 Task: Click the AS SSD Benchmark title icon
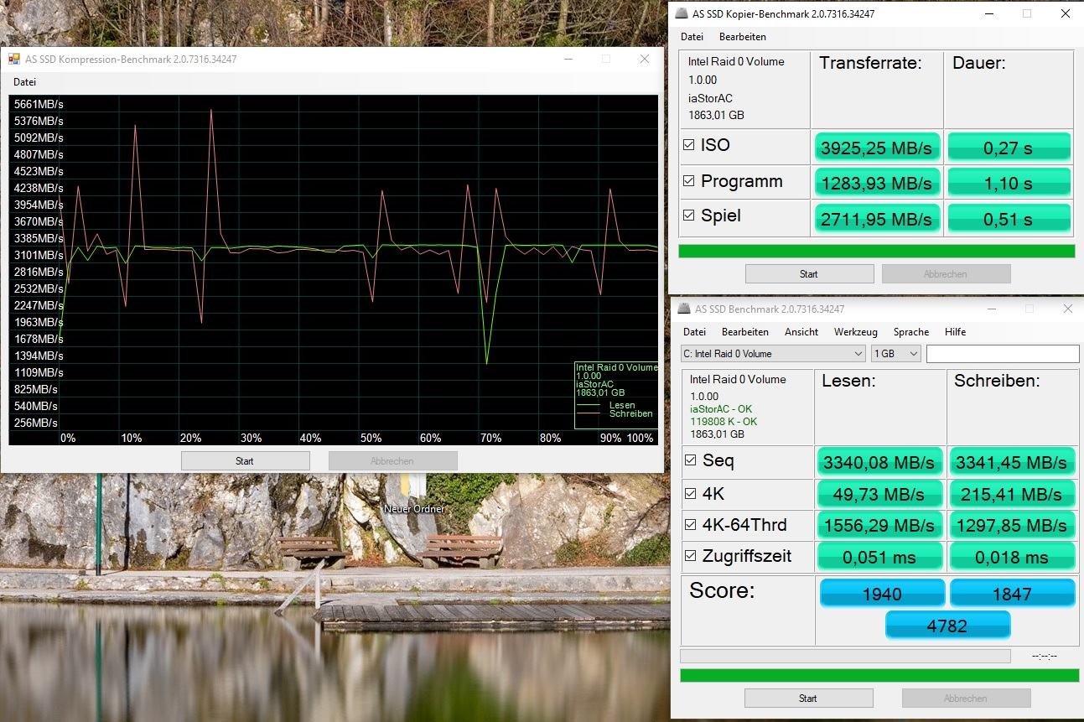pos(683,309)
